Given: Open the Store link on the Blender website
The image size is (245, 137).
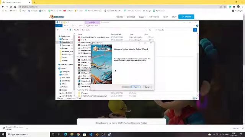Looking at the screenshot, I should tap(174, 17).
